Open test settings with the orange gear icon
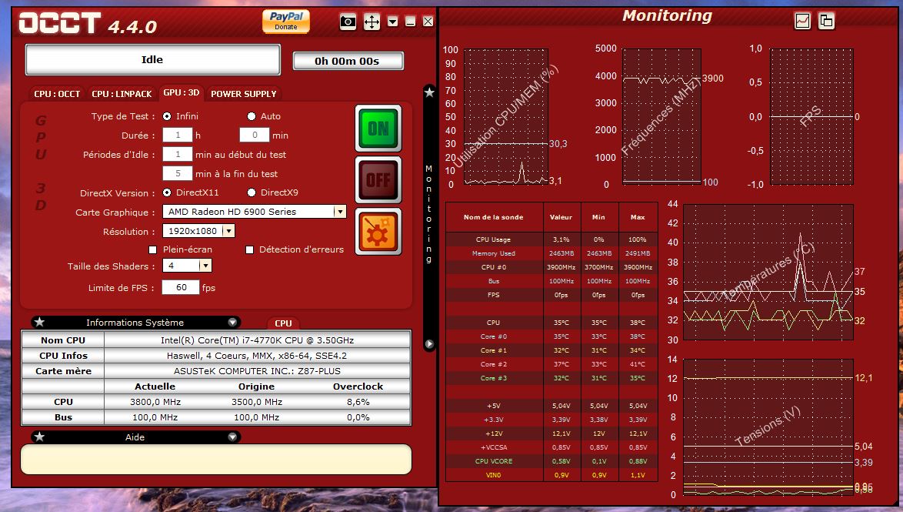The height and width of the screenshot is (512, 903). point(378,231)
